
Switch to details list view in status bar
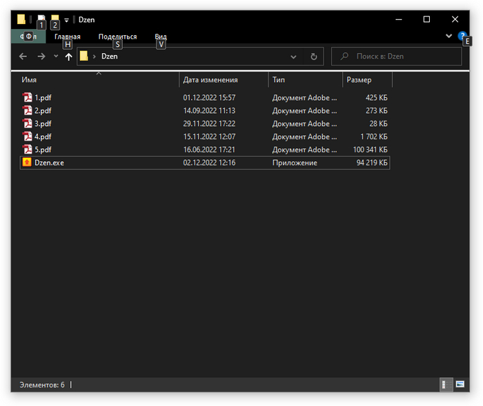(446, 384)
